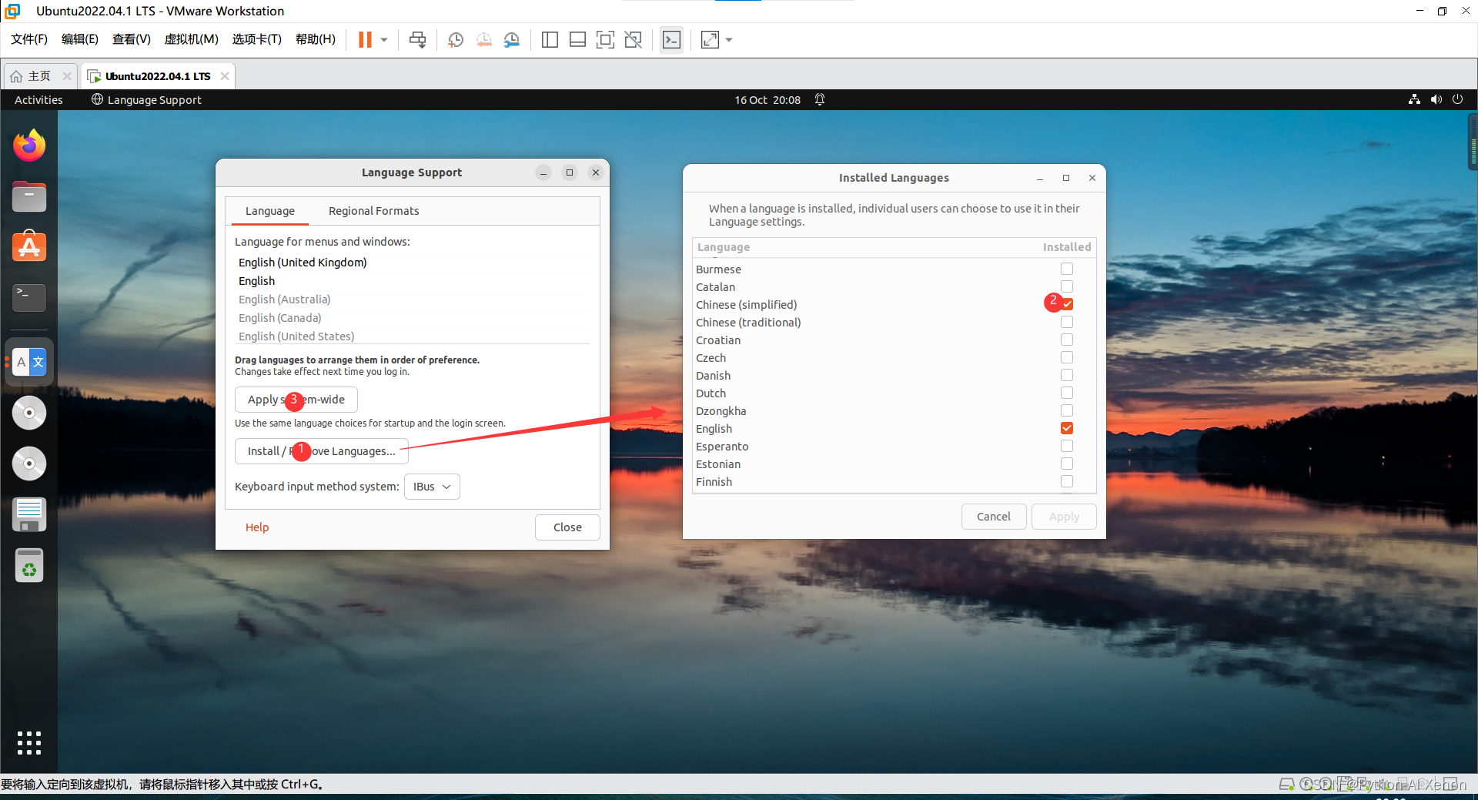This screenshot has width=1478, height=800.
Task: Toggle the Burmese installed checkbox
Action: pyautogui.click(x=1067, y=269)
